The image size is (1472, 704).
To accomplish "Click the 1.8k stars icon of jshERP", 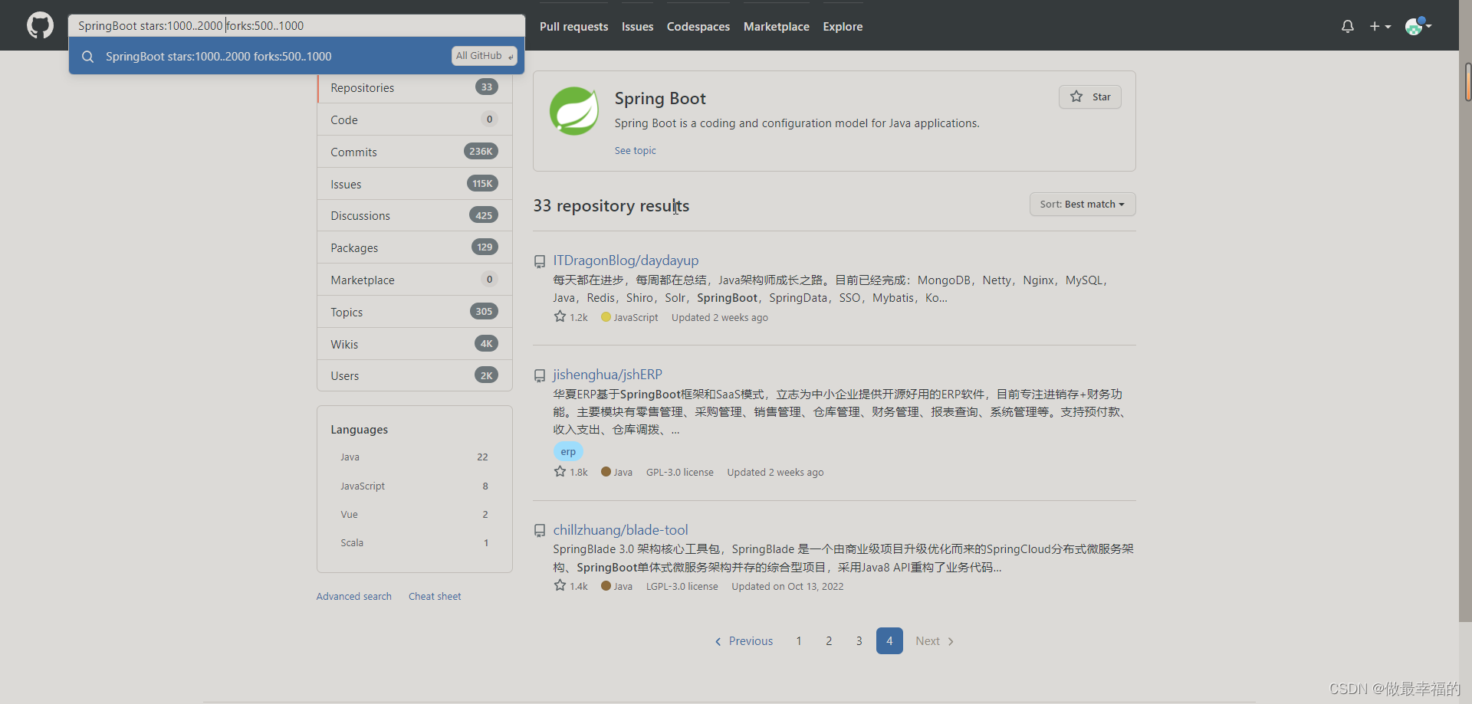I will (x=560, y=472).
